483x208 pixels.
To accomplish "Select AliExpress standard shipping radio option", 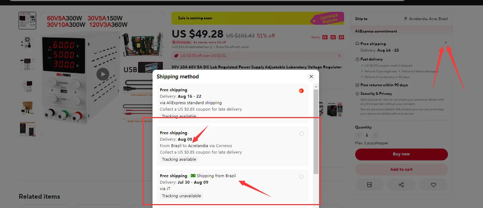I will coord(301,91).
